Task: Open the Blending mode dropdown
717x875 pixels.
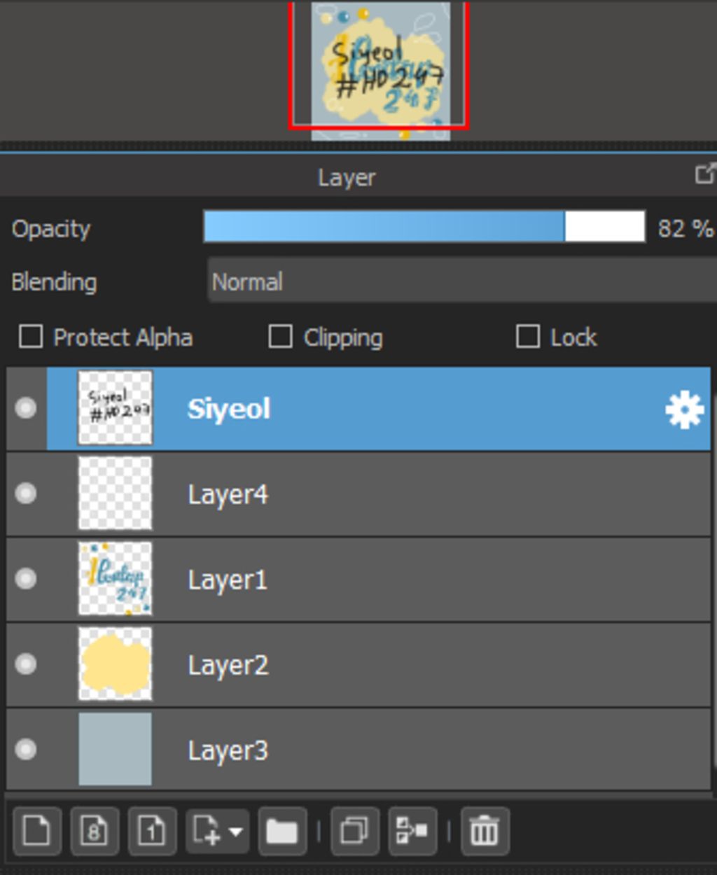Action: [x=462, y=282]
